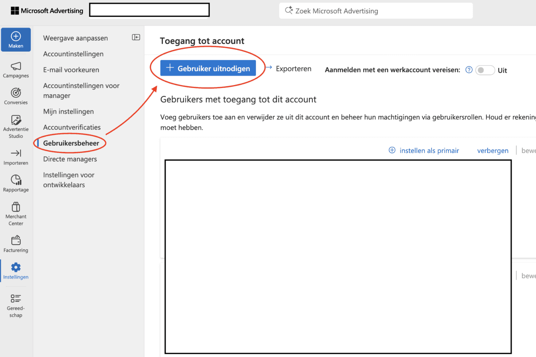Open E-mail voorkeuren
The width and height of the screenshot is (536, 357).
(x=71, y=70)
